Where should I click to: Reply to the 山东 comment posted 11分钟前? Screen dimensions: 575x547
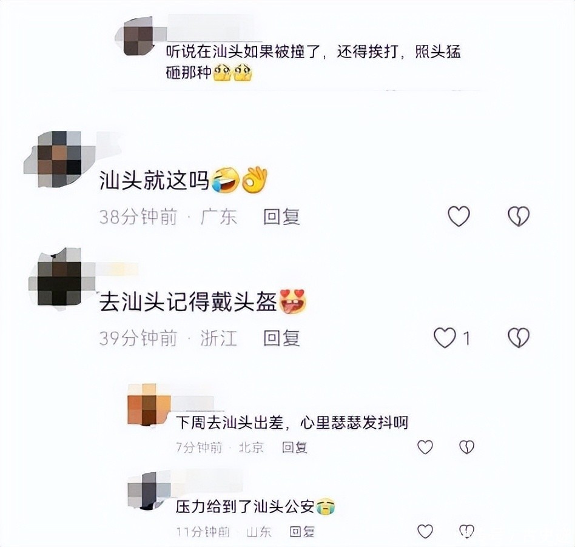pyautogui.click(x=302, y=532)
